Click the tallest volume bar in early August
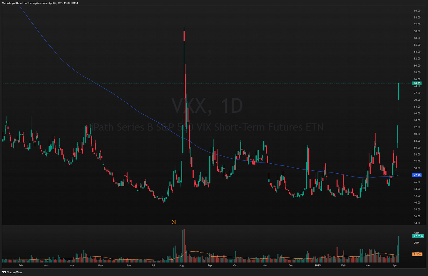The image size is (428, 276). [x=184, y=245]
